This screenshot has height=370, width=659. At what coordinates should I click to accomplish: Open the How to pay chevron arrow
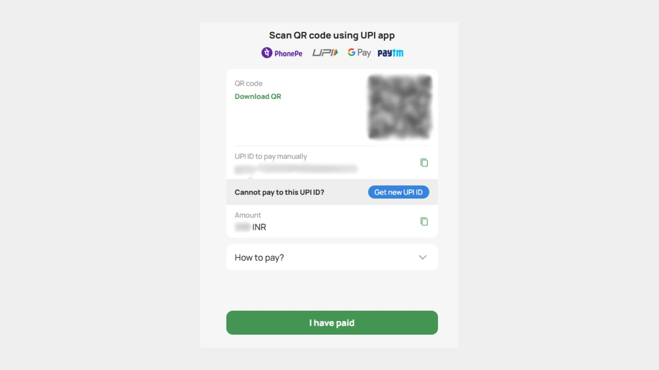click(x=423, y=257)
